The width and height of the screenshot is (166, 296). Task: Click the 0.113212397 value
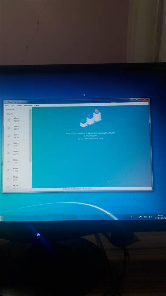pos(90,136)
